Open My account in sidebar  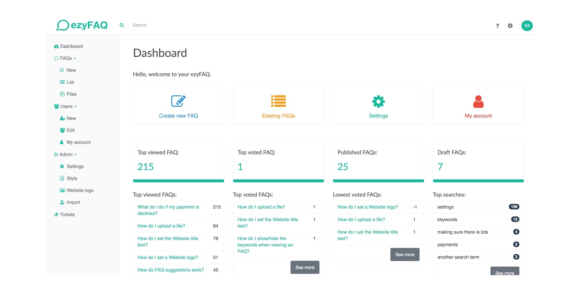(75, 142)
